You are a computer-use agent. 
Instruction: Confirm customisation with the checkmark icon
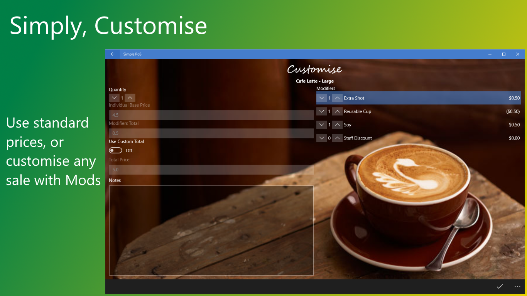[500, 287]
